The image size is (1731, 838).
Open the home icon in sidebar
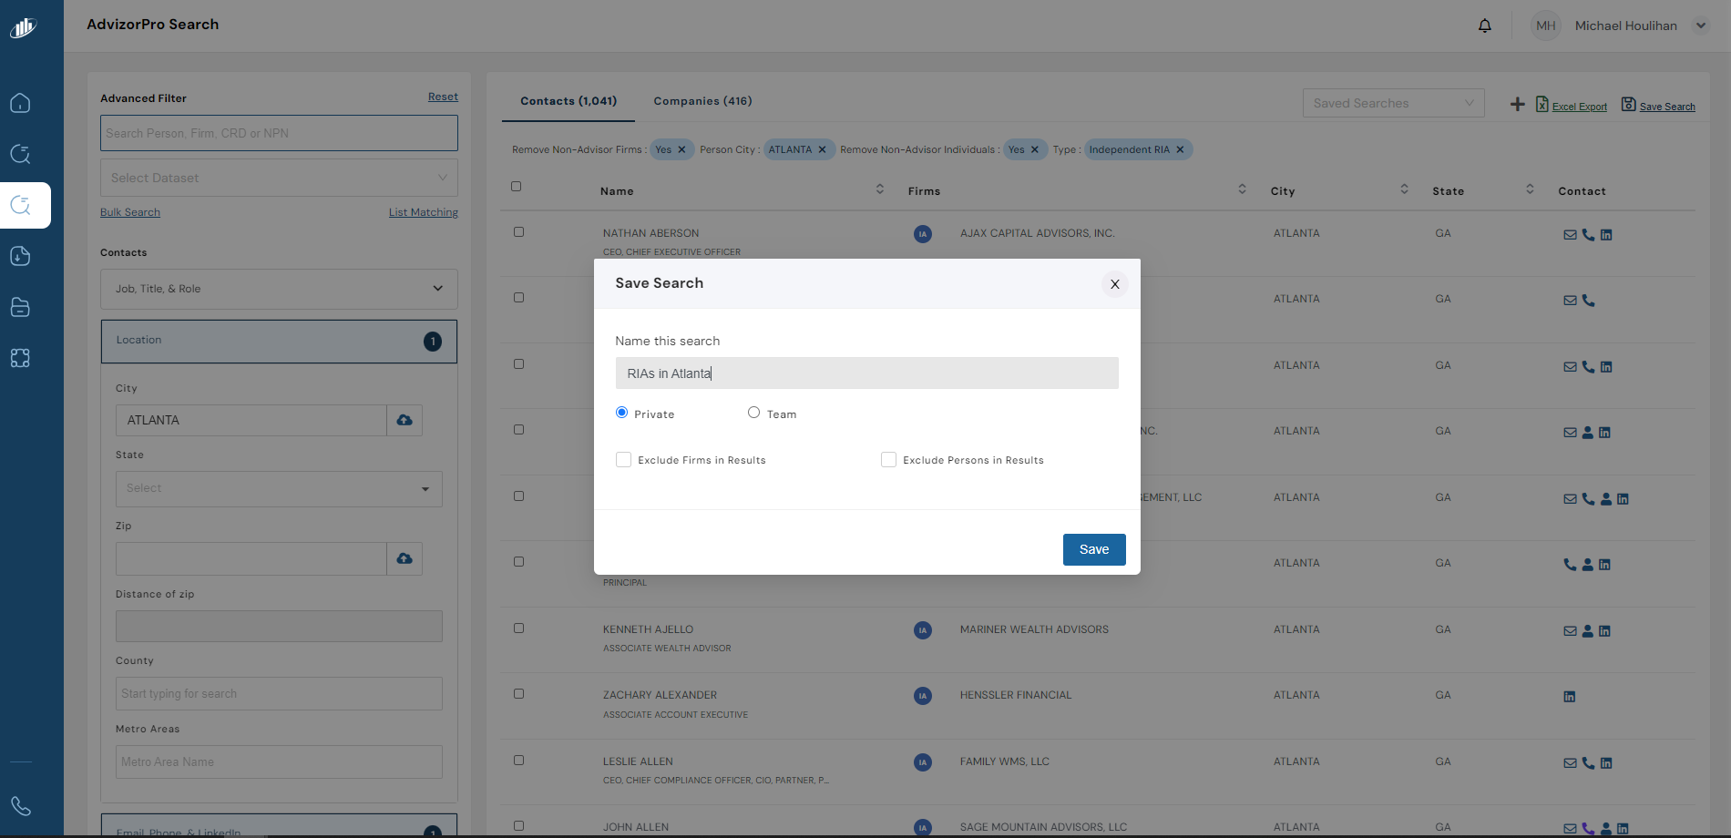20,103
